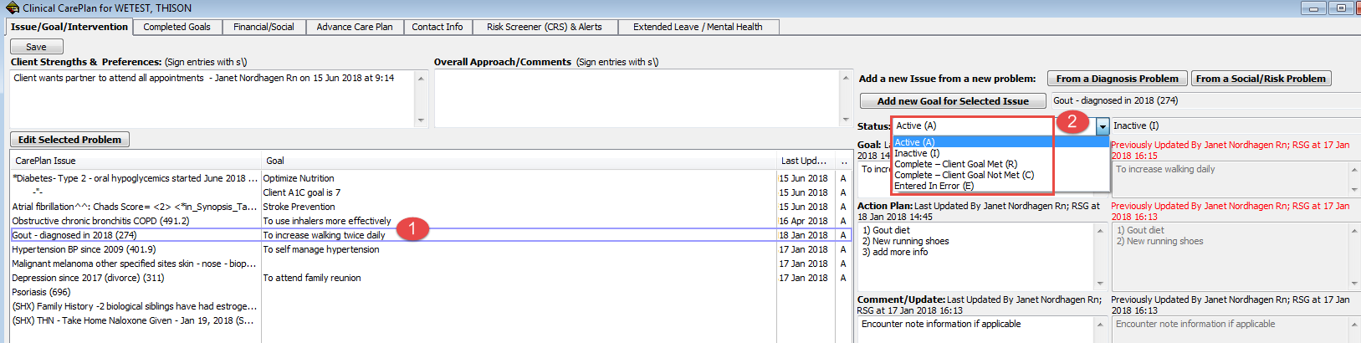Click the Clinical CarePlan window title icon
The width and height of the screenshot is (1361, 343).
pyautogui.click(x=13, y=8)
